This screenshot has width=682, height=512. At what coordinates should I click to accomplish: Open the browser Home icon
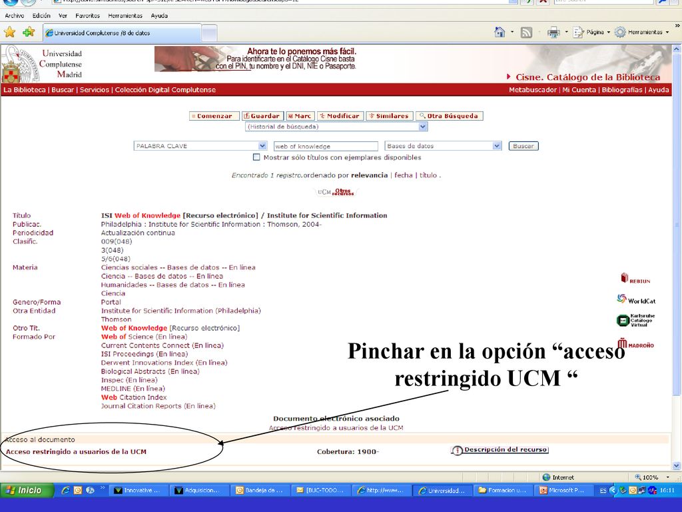tap(500, 32)
